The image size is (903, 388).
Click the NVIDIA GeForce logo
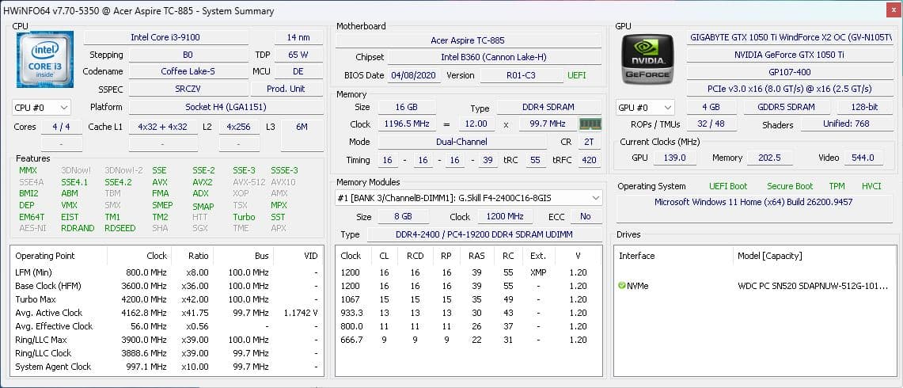click(648, 59)
